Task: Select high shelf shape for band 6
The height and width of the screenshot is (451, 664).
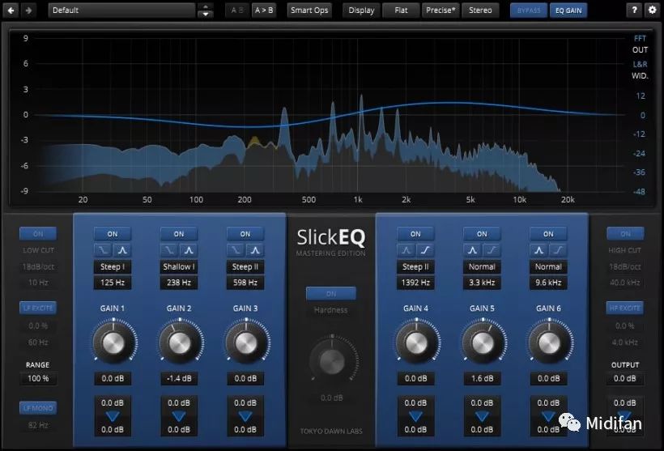Action: click(x=558, y=250)
